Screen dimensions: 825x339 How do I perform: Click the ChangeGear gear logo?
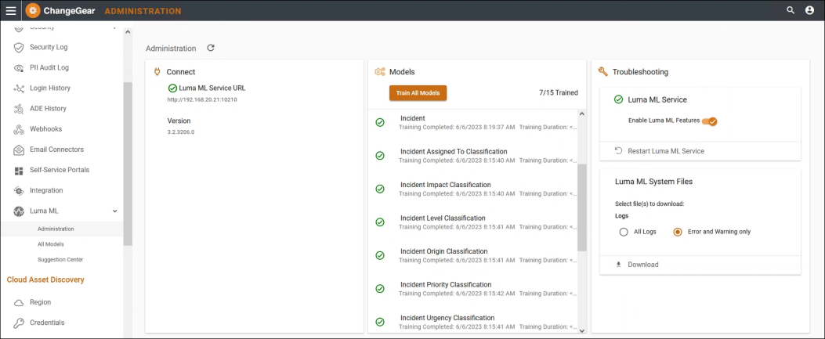(x=33, y=10)
